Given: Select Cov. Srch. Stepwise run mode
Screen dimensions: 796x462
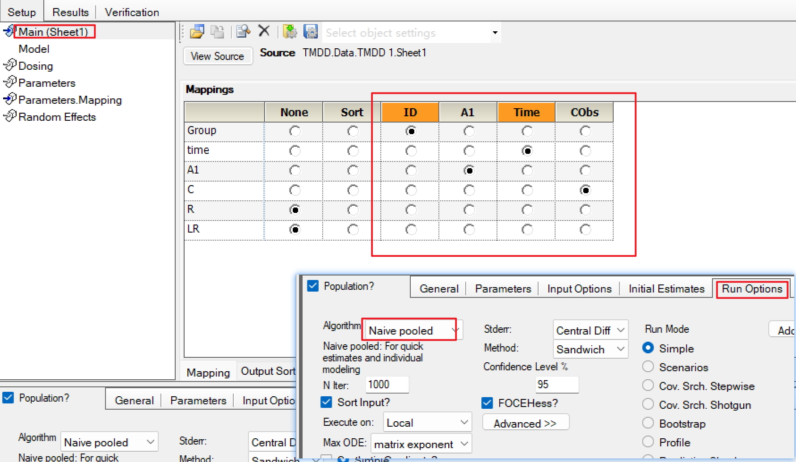Looking at the screenshot, I should [648, 385].
